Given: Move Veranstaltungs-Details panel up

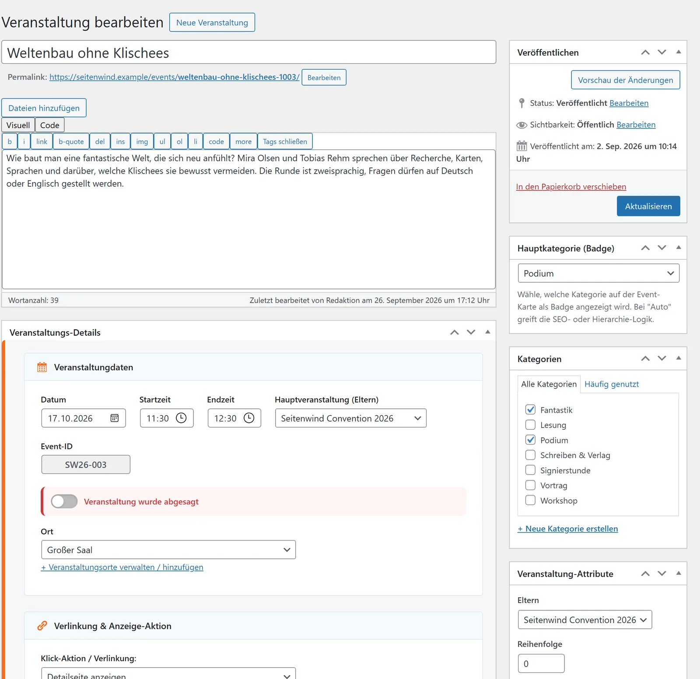Looking at the screenshot, I should pos(455,332).
